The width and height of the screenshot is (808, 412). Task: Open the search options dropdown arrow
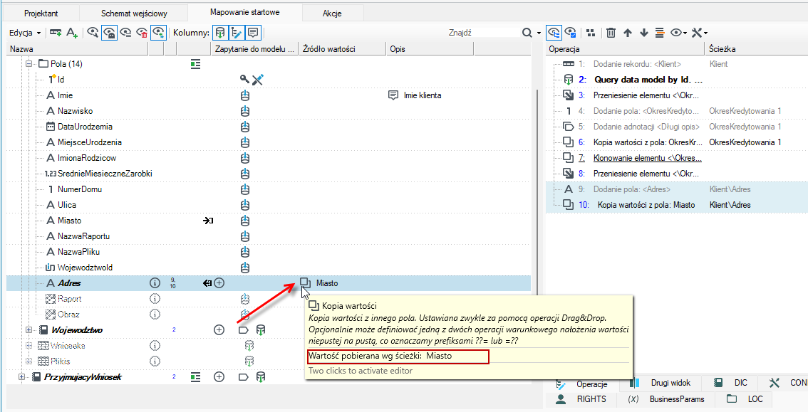(539, 33)
